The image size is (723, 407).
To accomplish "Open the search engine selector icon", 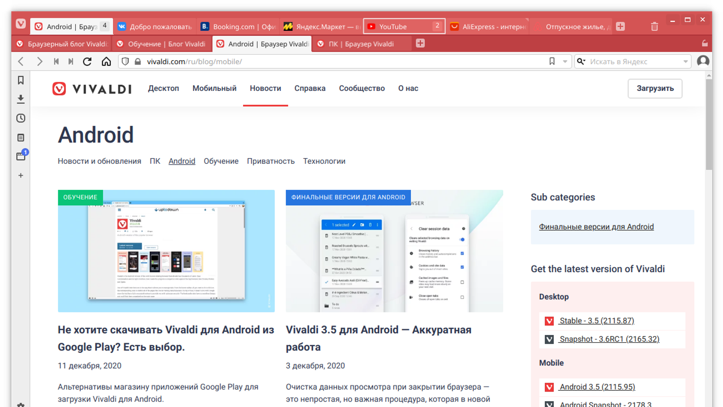I will pyautogui.click(x=581, y=62).
